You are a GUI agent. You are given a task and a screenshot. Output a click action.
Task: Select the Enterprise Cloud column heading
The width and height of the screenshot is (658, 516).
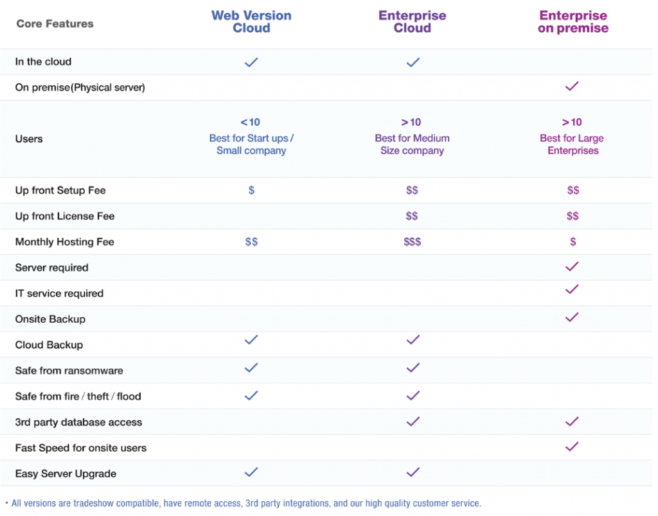(412, 22)
